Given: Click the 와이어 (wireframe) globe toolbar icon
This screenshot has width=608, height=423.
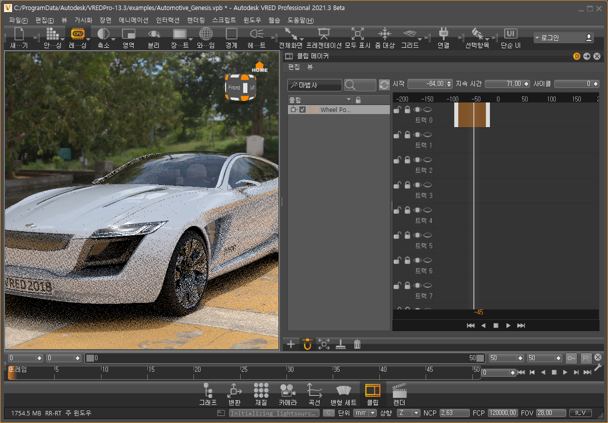Looking at the screenshot, I should click(x=206, y=34).
